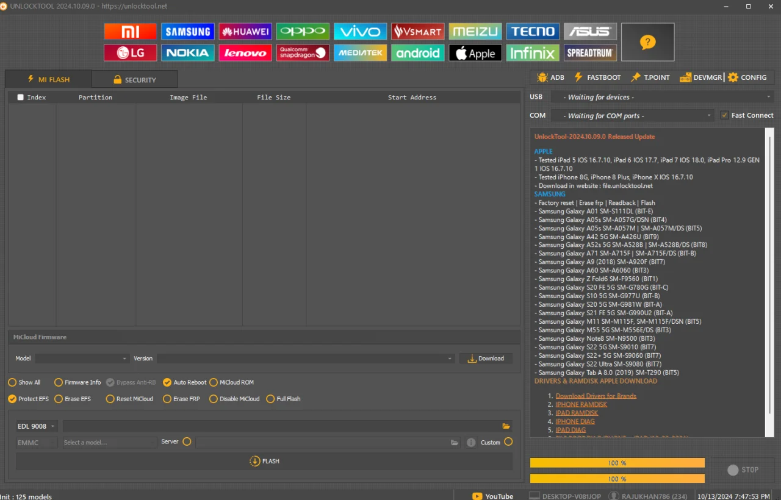The width and height of the screenshot is (781, 500).
Task: Click the upper yellow 100% progress bar
Action: [617, 463]
